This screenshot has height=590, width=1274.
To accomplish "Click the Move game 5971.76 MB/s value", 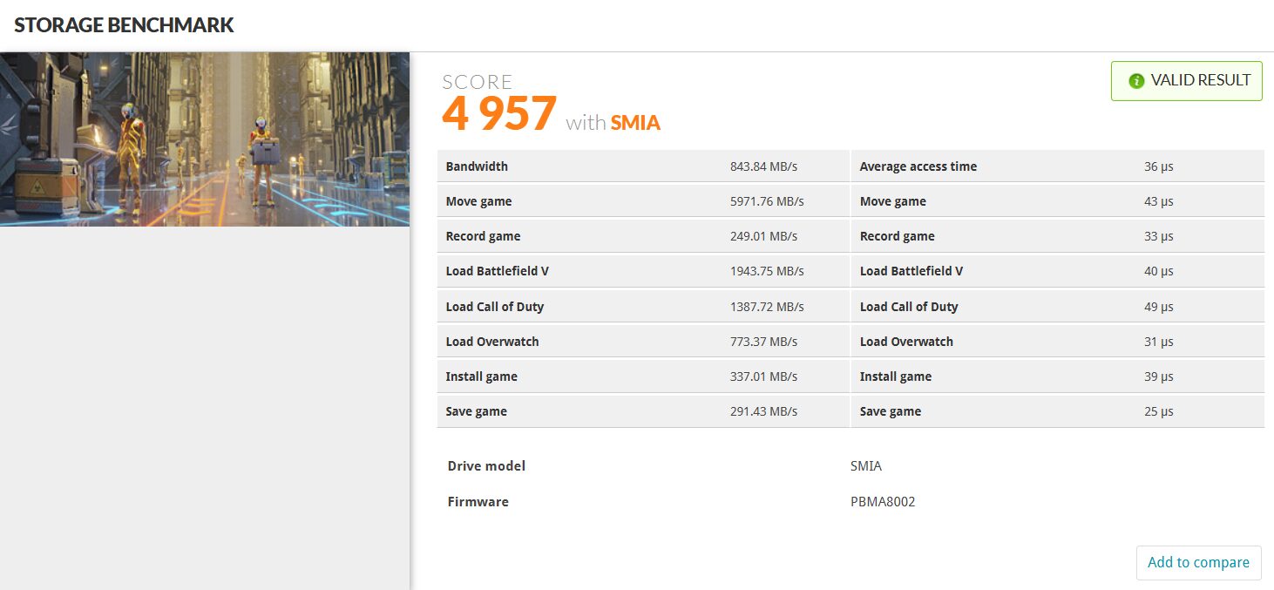I will tap(766, 201).
